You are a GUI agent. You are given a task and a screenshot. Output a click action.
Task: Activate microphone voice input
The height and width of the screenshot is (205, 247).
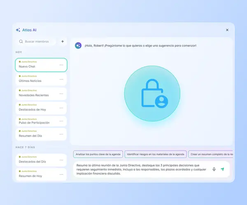(214, 169)
